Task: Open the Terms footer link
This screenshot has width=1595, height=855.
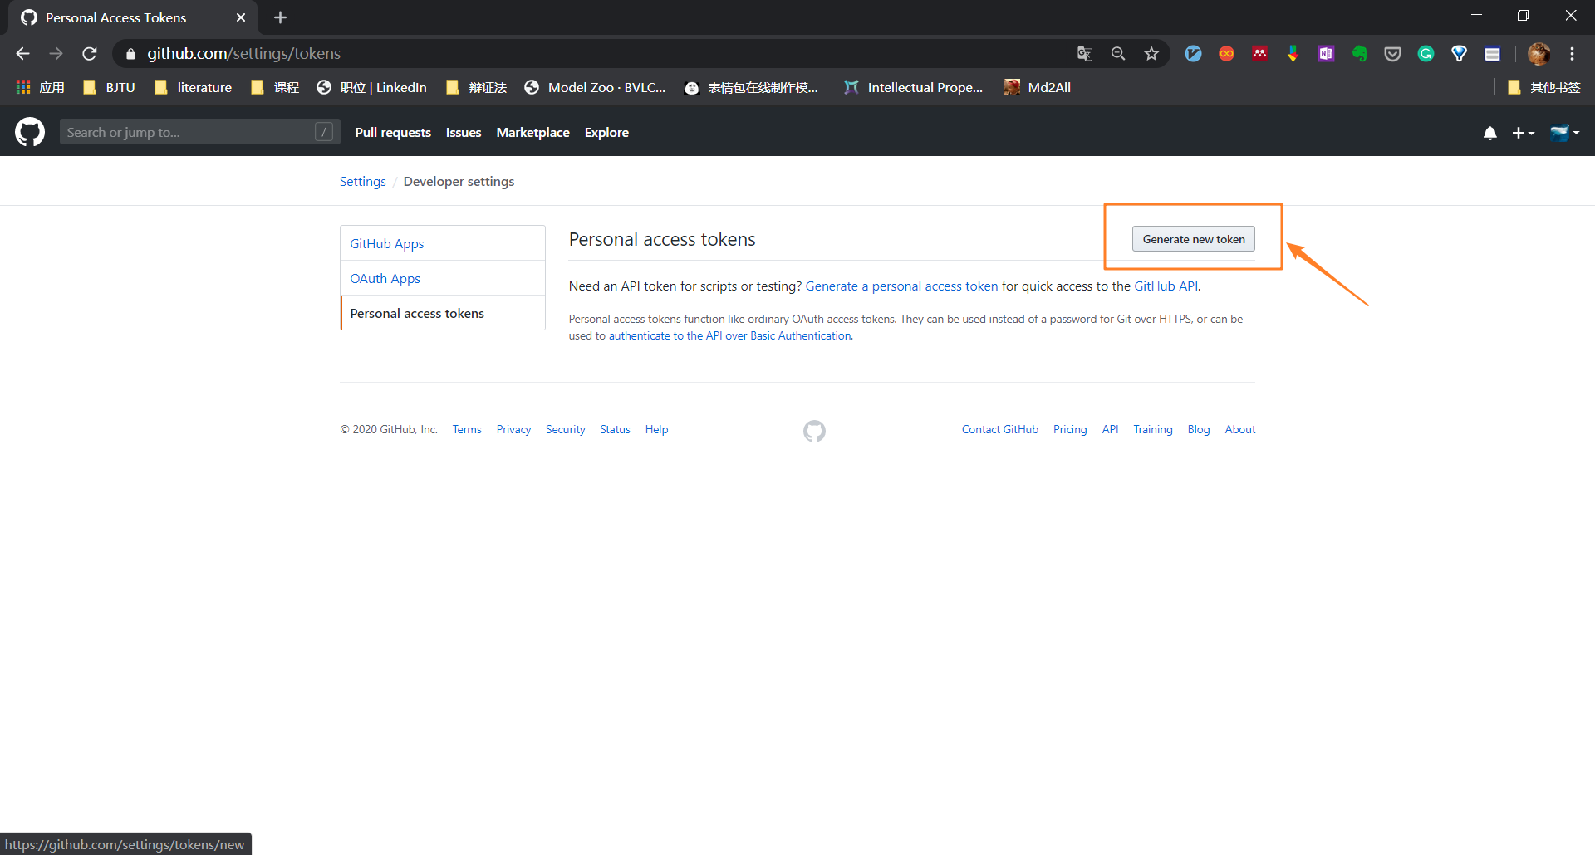Action: 467,430
